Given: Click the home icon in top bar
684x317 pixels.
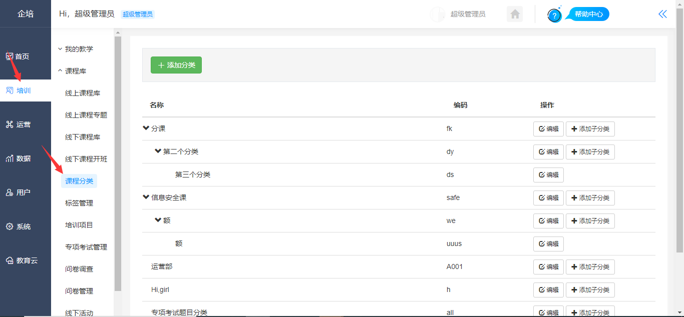Looking at the screenshot, I should click(515, 14).
